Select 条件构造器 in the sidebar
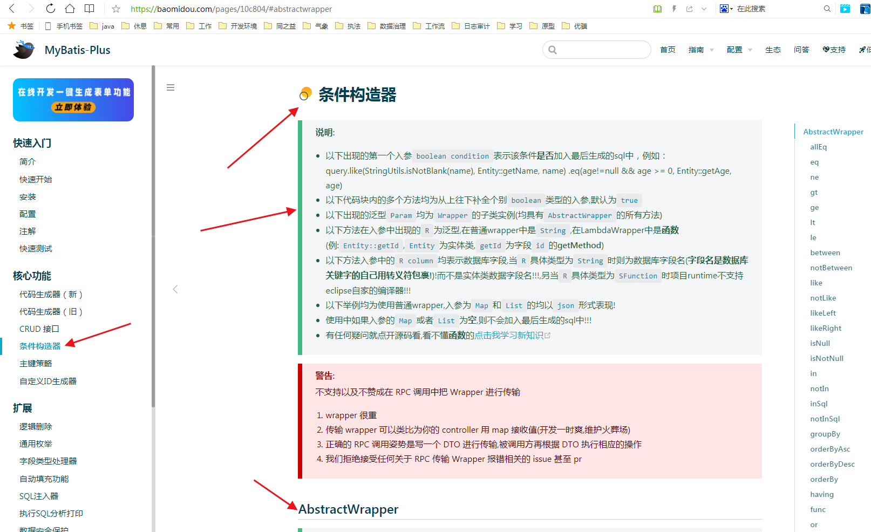 pyautogui.click(x=40, y=346)
